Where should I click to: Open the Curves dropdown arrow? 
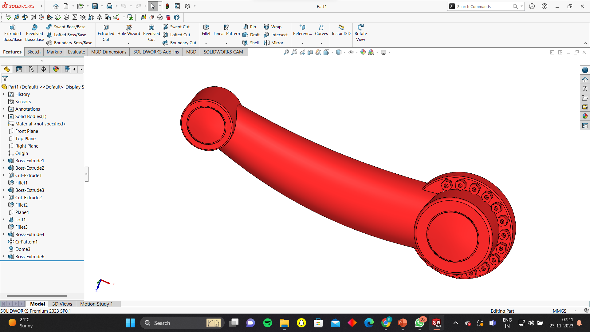(321, 43)
